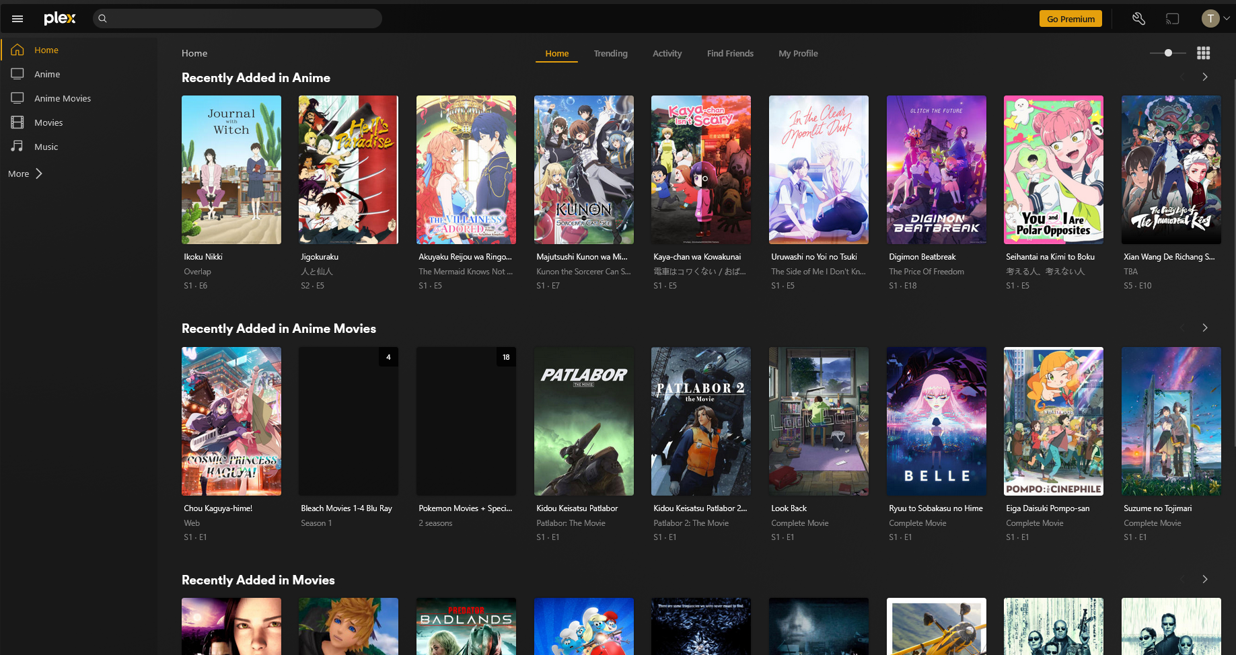
Task: Open Movies library in sidebar
Action: 48,122
